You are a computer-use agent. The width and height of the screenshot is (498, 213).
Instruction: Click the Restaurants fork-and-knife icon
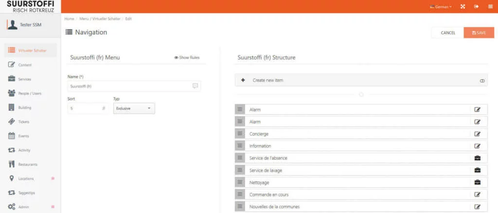pyautogui.click(x=12, y=164)
